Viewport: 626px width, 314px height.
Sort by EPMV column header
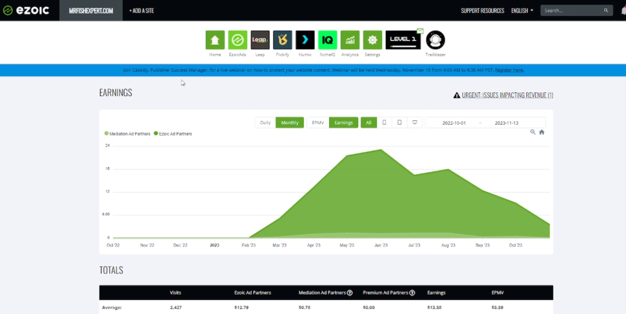[x=498, y=293]
